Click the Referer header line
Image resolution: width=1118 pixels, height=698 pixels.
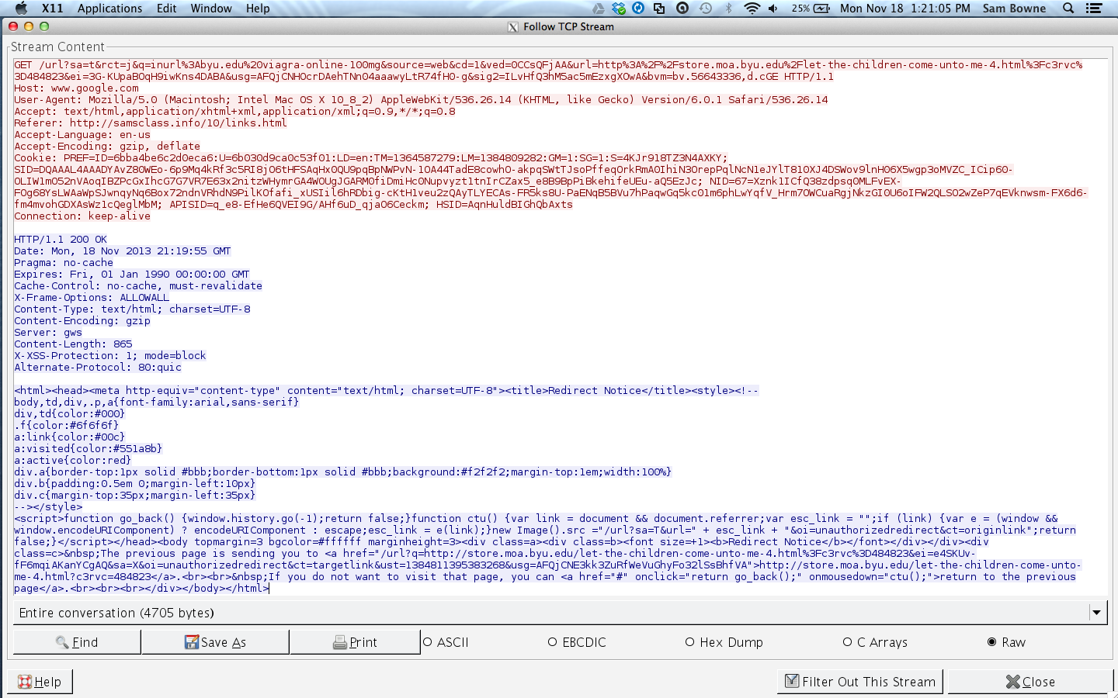pyautogui.click(x=151, y=123)
